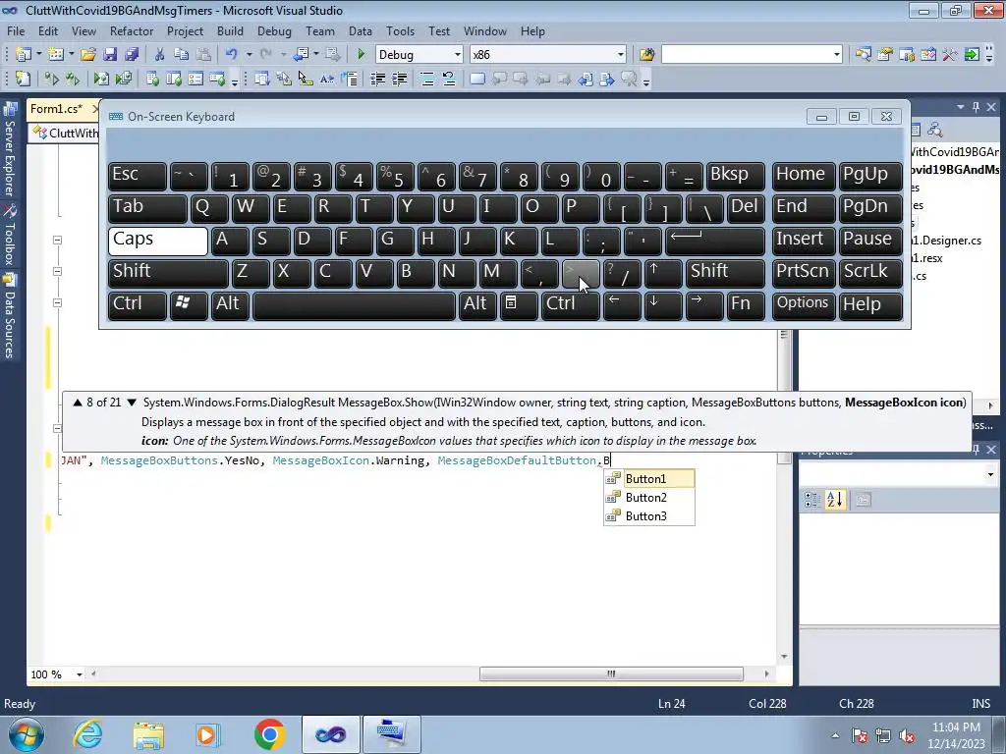Open the Undo history dropdown arrow
The image size is (1006, 754).
(x=249, y=55)
